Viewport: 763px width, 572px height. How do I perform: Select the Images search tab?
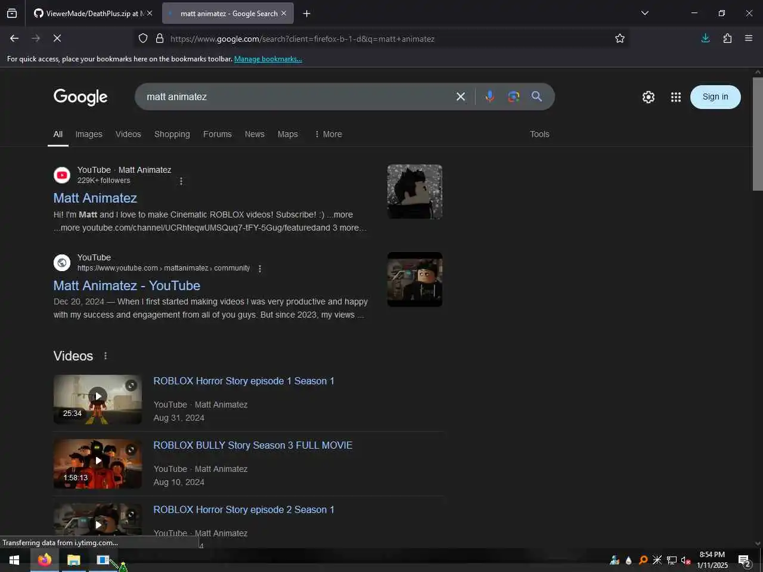(89, 134)
